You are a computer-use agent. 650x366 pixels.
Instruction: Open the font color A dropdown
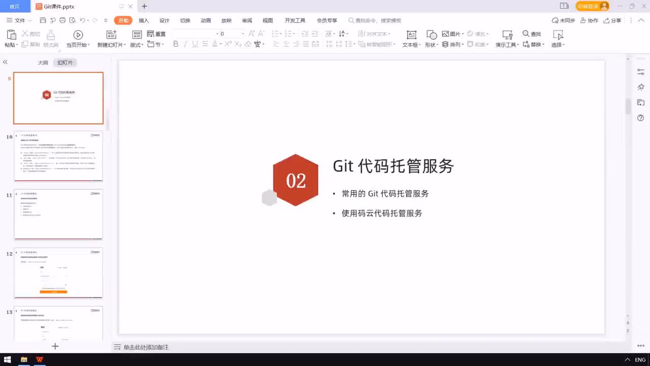coord(220,44)
